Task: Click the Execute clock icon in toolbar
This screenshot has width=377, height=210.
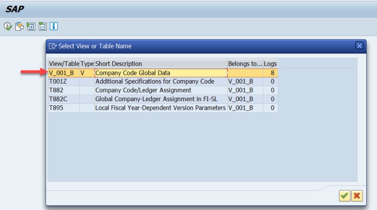Action: (x=8, y=27)
